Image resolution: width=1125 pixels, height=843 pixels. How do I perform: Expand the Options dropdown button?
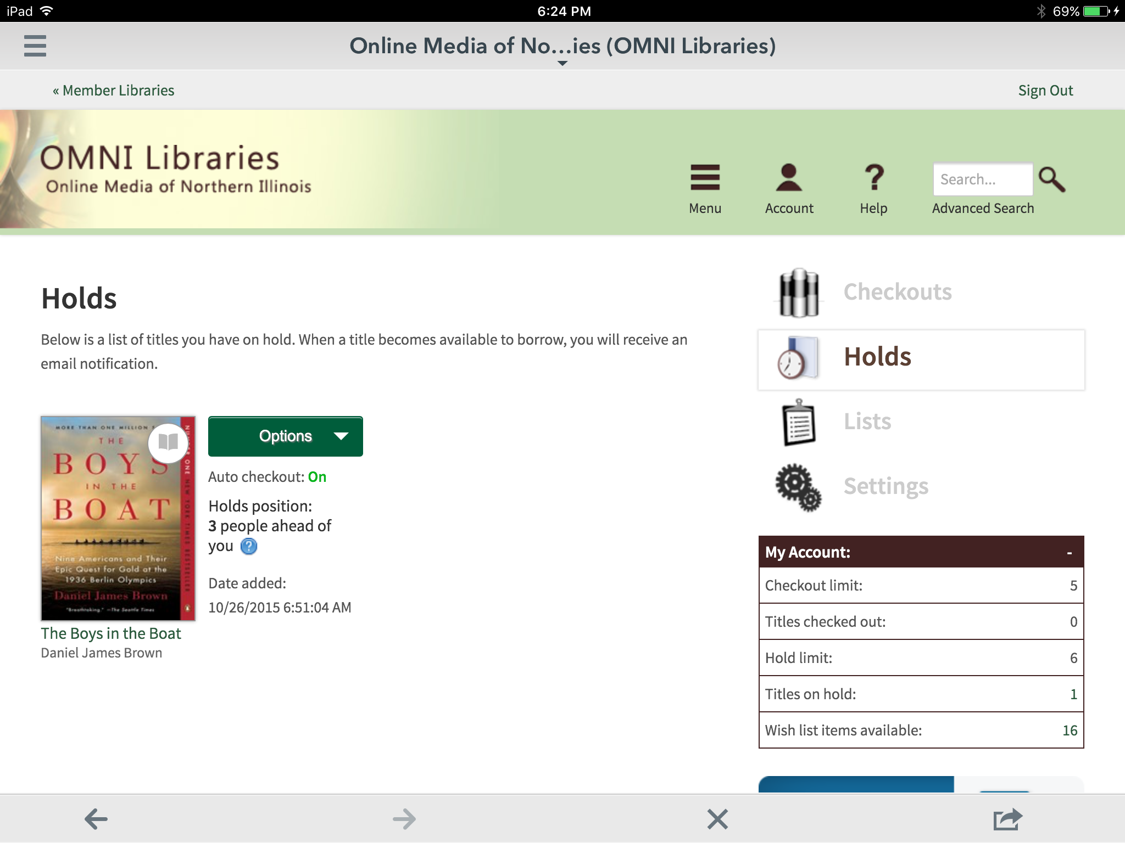(285, 436)
